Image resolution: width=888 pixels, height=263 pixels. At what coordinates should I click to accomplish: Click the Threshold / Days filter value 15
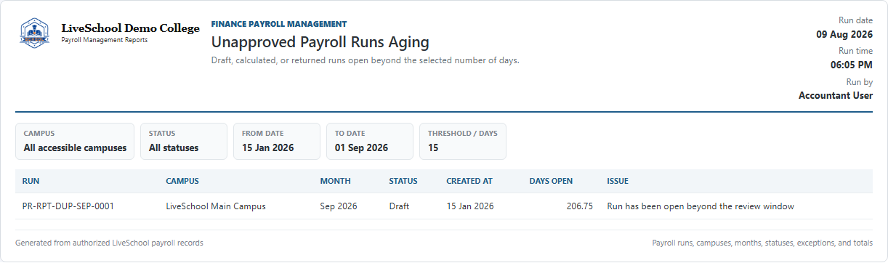coord(462,141)
